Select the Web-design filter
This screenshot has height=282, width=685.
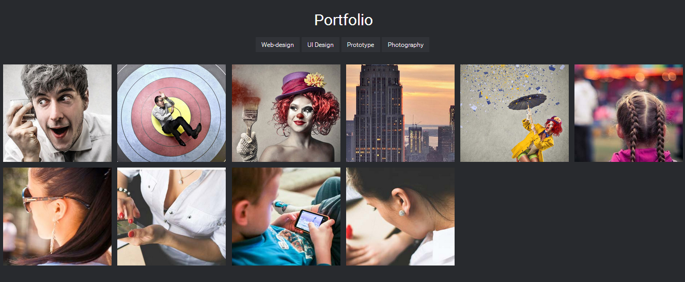[x=277, y=45]
